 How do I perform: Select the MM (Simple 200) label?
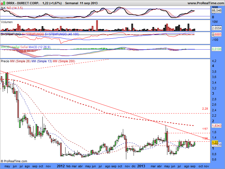tap(64, 61)
